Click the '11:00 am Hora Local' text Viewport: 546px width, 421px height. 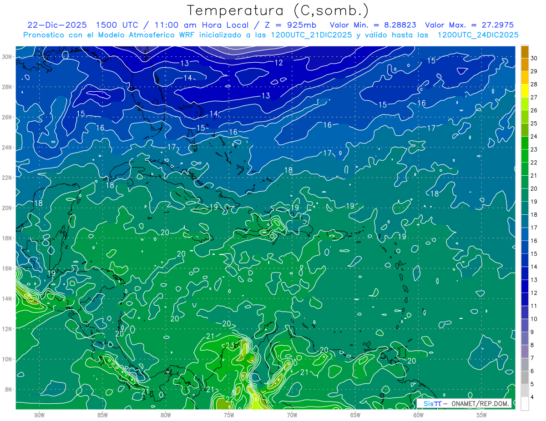(x=202, y=25)
